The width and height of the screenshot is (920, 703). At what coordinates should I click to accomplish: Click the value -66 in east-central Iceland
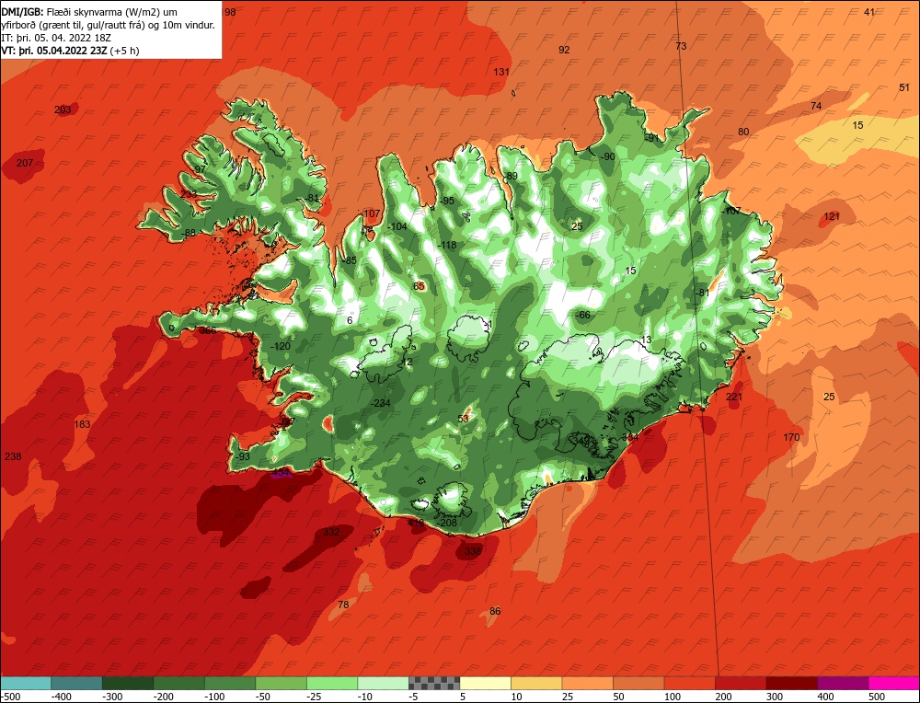click(x=583, y=315)
